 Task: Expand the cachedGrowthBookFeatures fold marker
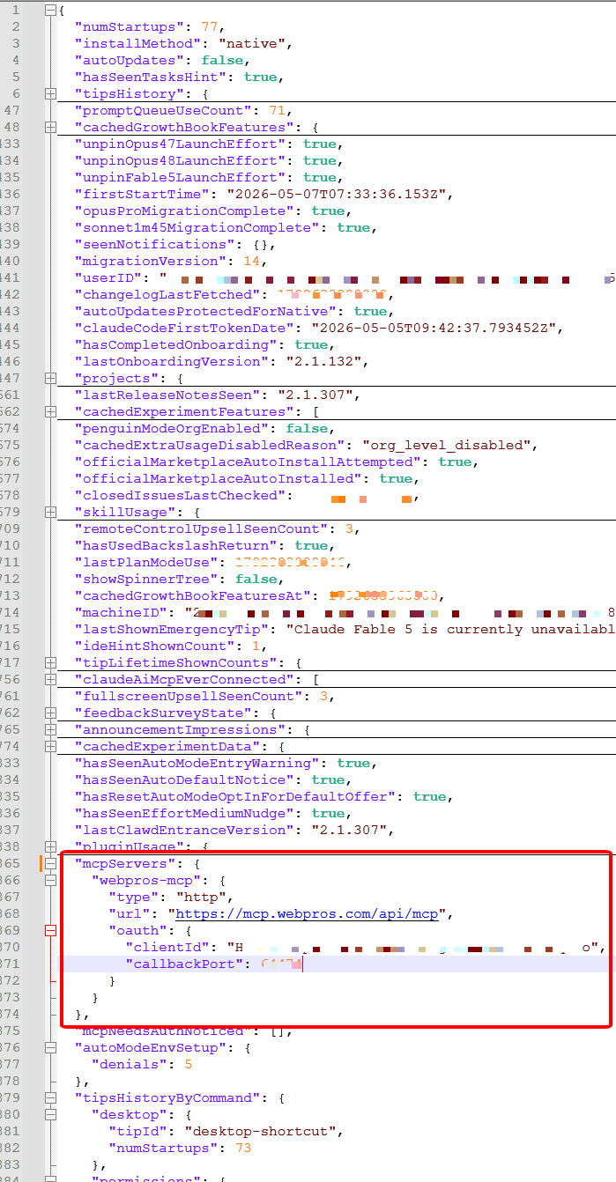pyautogui.click(x=50, y=127)
